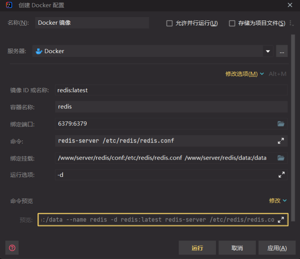The image size is (300, 259).
Task: Click the vertical scrollbar on dialog right
Action: click(x=293, y=128)
